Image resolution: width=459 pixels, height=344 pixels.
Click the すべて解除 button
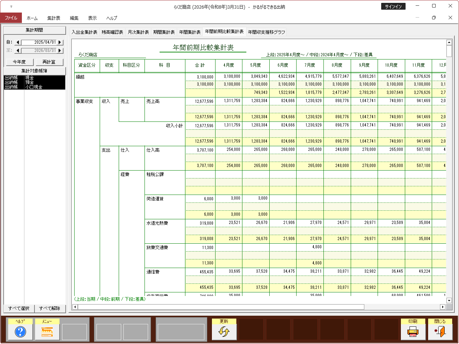(49, 308)
